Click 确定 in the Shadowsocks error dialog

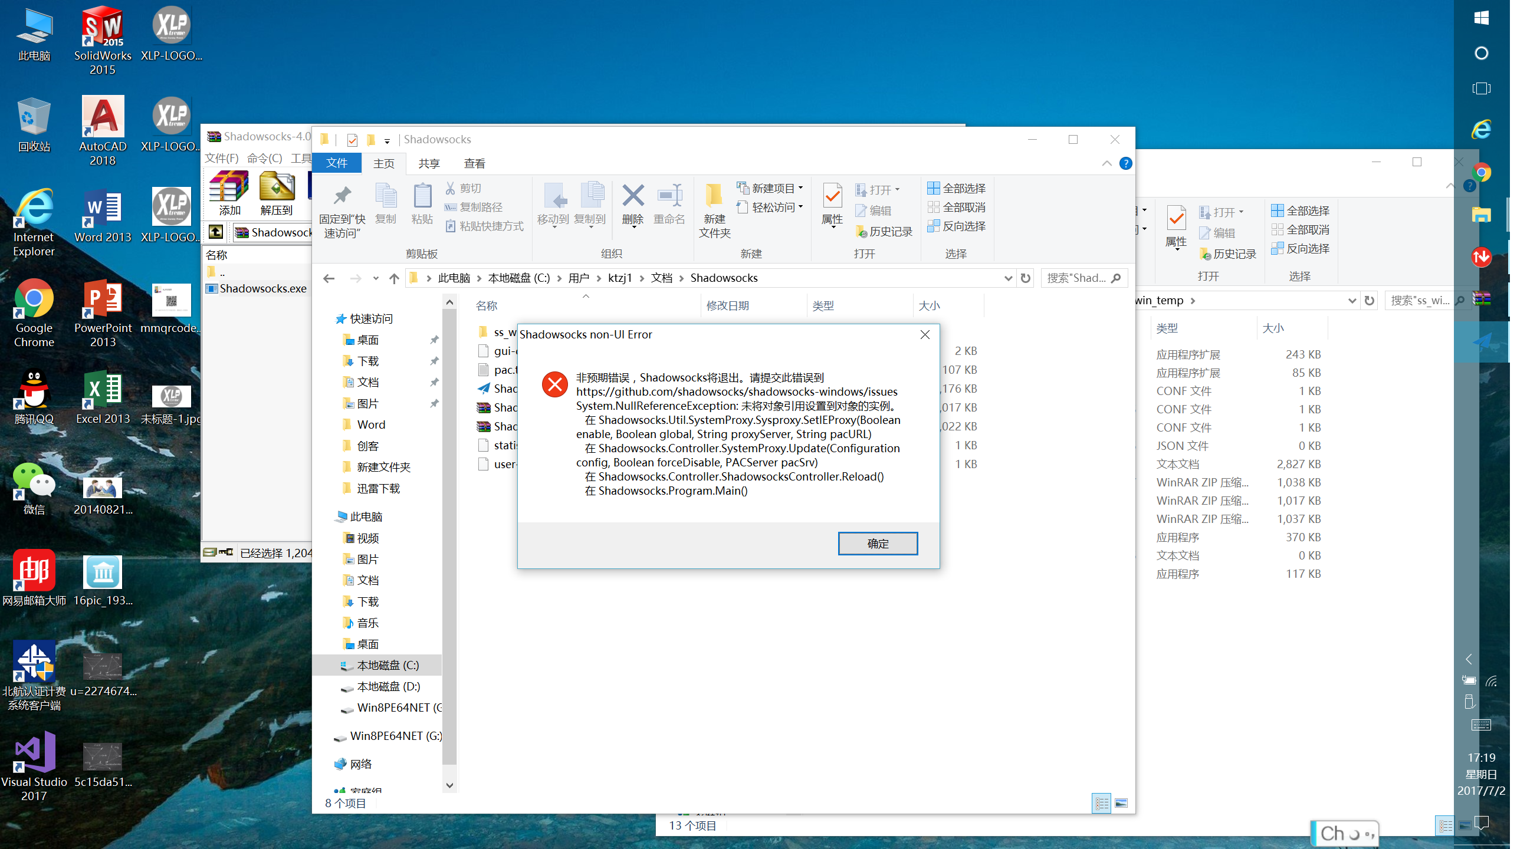[878, 543]
